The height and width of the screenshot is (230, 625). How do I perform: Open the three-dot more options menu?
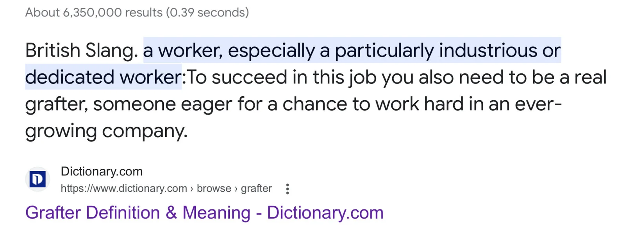(x=287, y=189)
